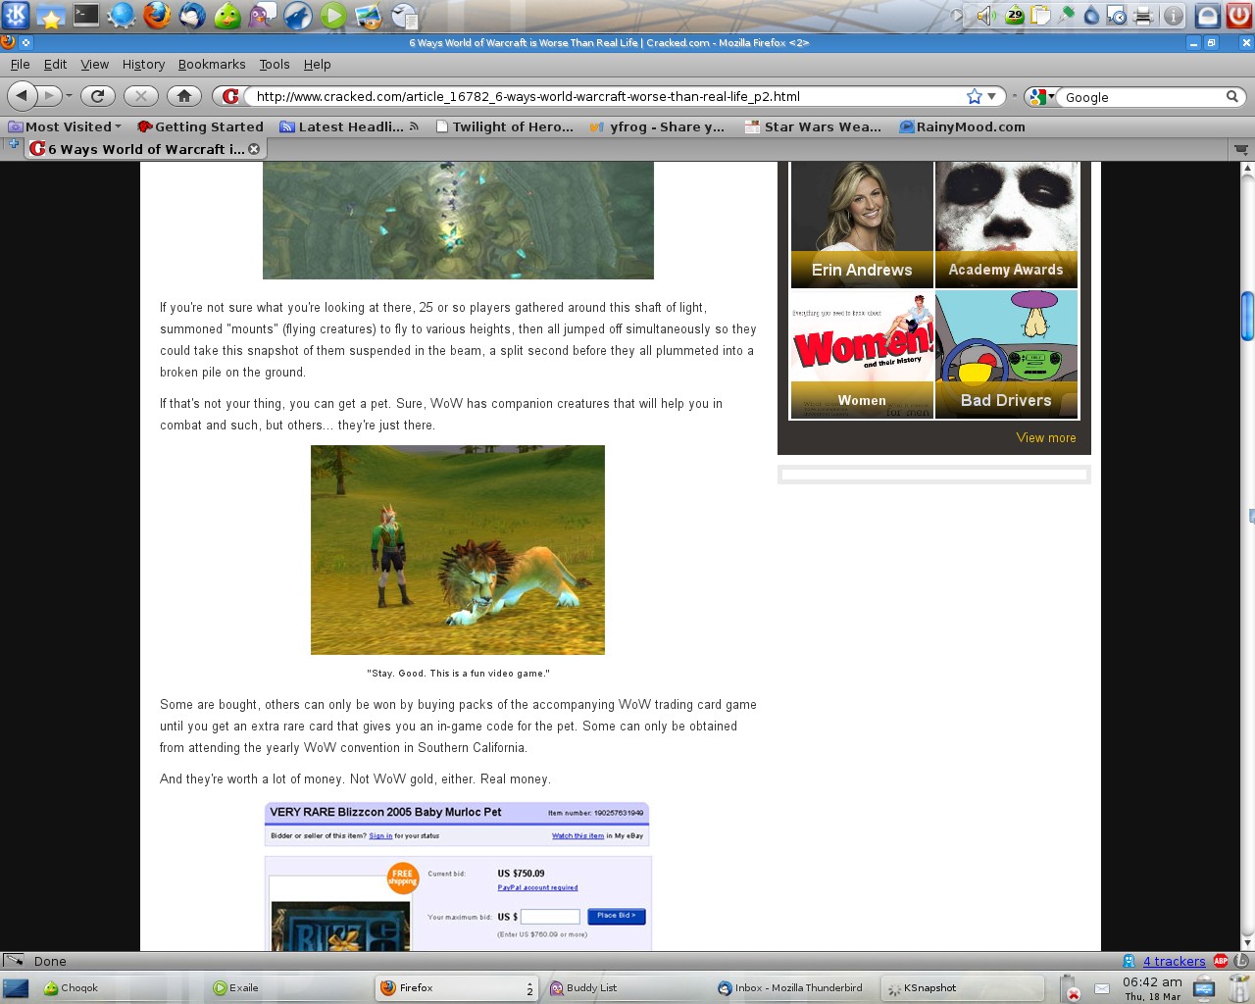The height and width of the screenshot is (1004, 1255).
Task: Lock the screen with the panel button
Action: (1208, 15)
